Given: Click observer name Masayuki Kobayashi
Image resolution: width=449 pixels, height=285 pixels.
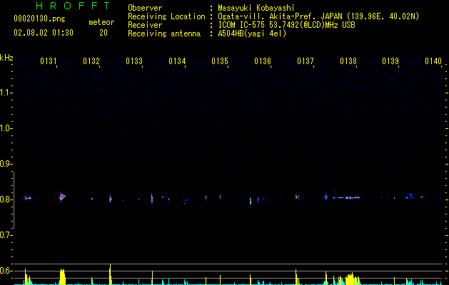Looking at the screenshot, I should tap(256, 8).
